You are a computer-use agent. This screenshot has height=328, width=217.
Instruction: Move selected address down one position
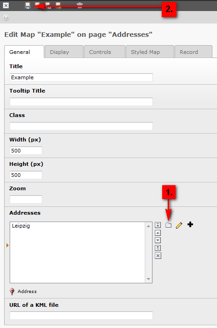pyautogui.click(x=158, y=240)
